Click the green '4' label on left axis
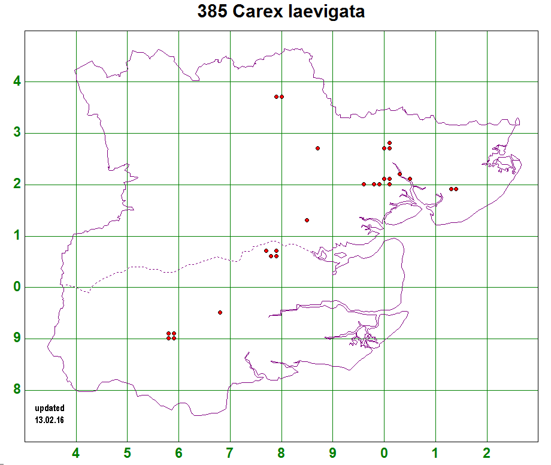The height and width of the screenshot is (465, 551). [x=17, y=81]
